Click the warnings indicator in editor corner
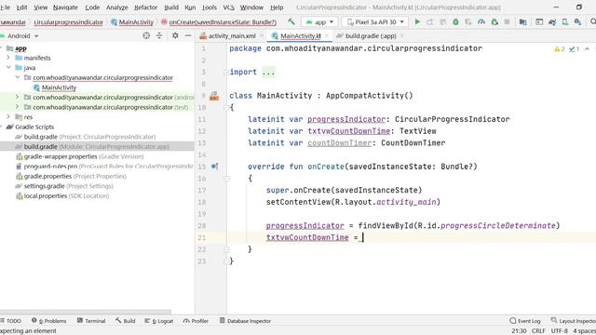596x335 pixels. 560,49
